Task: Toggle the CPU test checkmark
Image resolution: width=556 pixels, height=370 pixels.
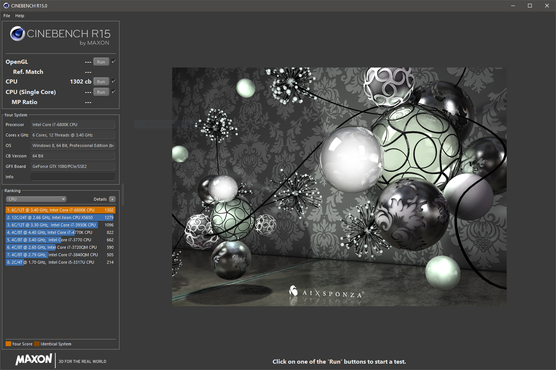Action: pyautogui.click(x=114, y=81)
